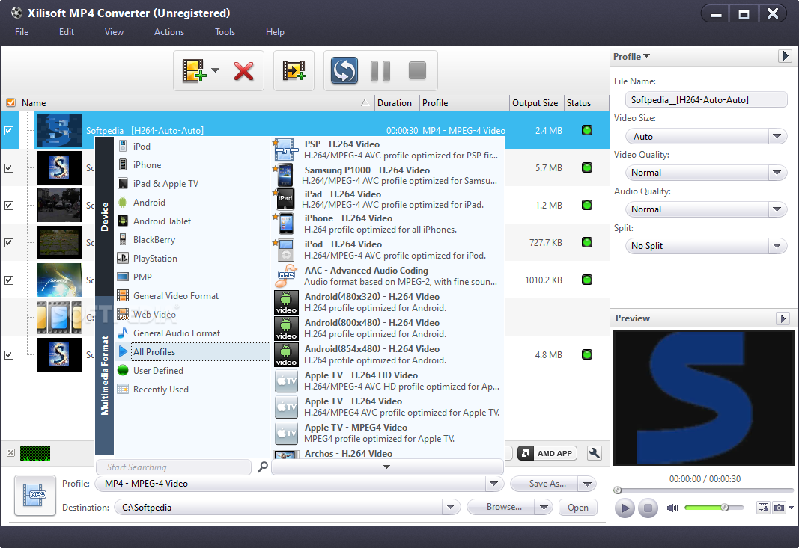Choose iPhone - H.264 Video profile

387,224
